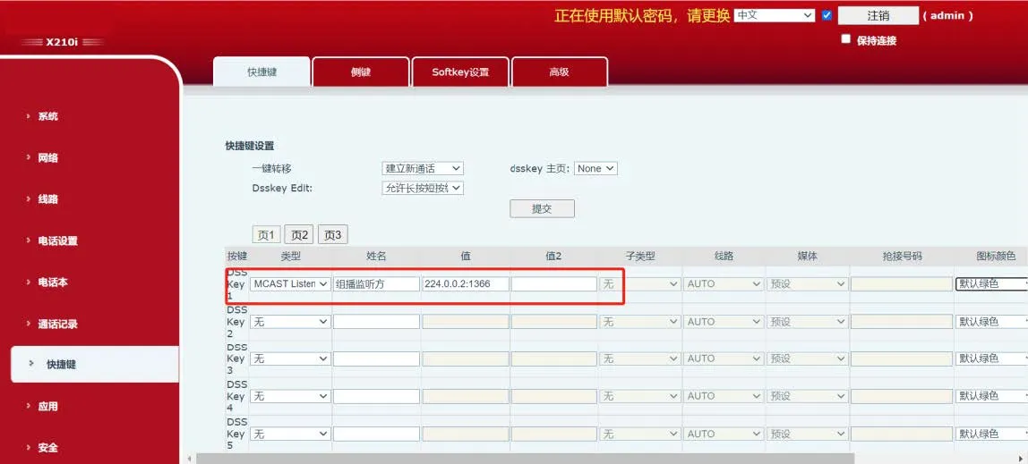Choose DSS Key 1 图标颜色 默认绿色

[990, 283]
